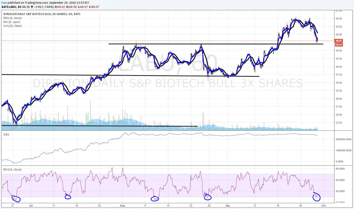This screenshot has width=354, height=209.
Task: Click the '40.0000' RSI axis label
Action: pos(340,191)
